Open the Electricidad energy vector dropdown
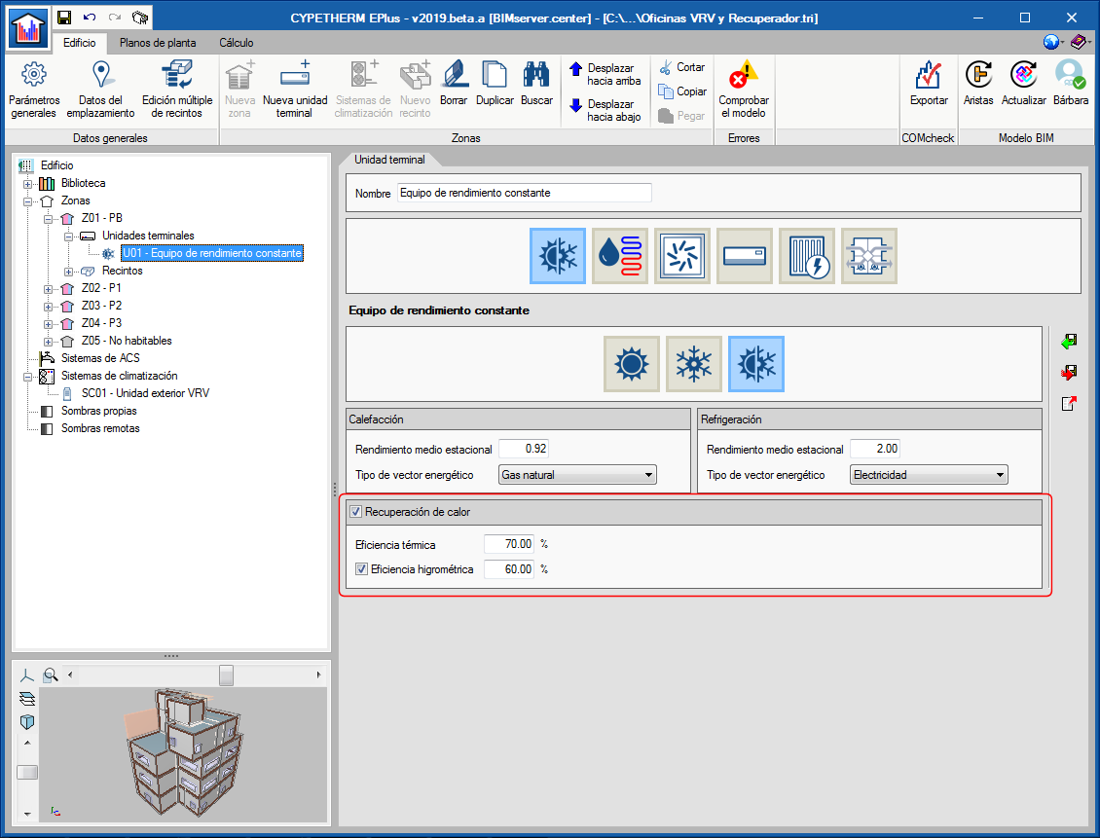Screen dimensions: 1100x838 929,475
